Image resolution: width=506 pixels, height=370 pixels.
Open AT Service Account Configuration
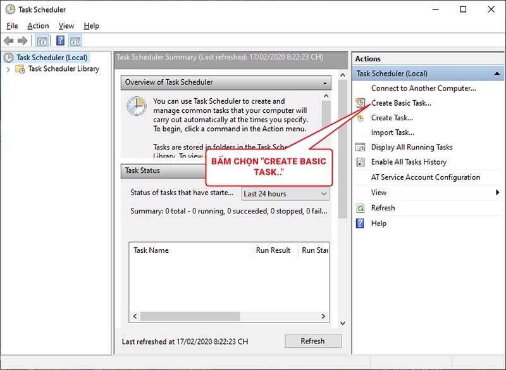point(426,177)
